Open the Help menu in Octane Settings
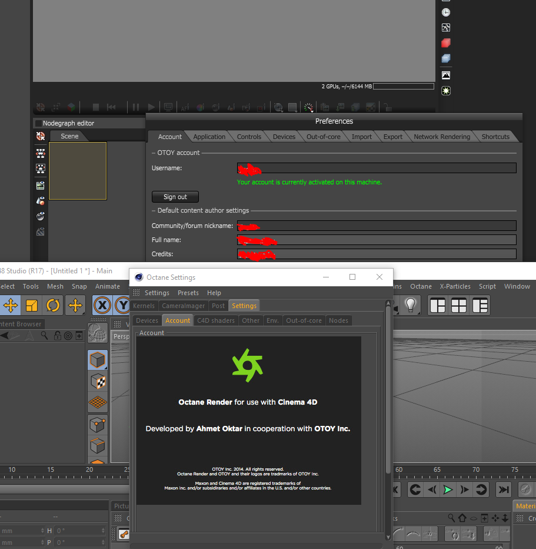The width and height of the screenshot is (536, 549). click(214, 293)
